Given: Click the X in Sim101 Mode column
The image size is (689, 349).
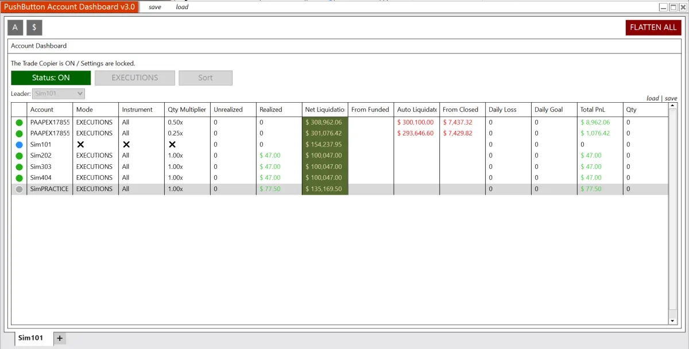Looking at the screenshot, I should (x=80, y=145).
